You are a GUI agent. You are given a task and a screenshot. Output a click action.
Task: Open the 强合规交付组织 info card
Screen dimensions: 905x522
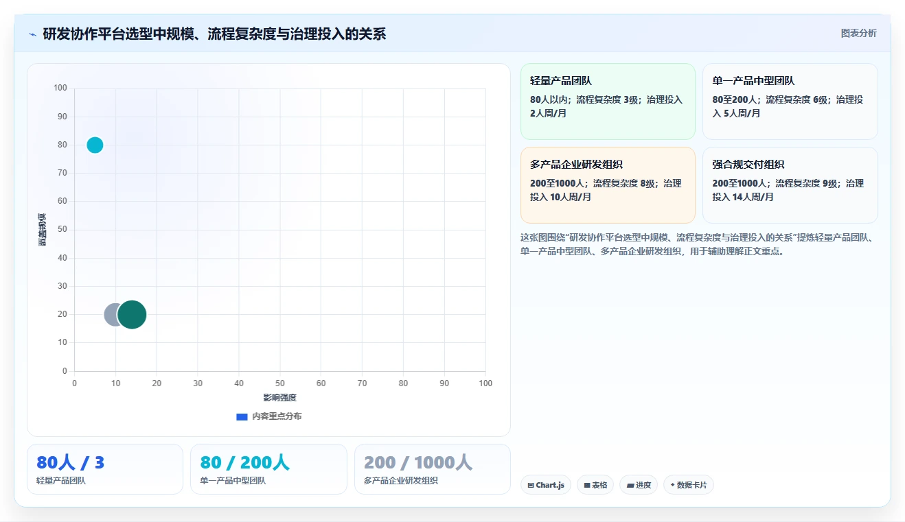(x=790, y=185)
